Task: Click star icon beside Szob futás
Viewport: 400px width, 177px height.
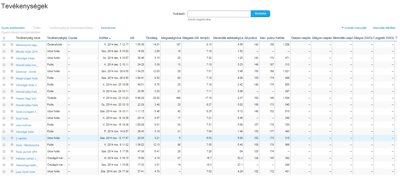Action: (12, 118)
